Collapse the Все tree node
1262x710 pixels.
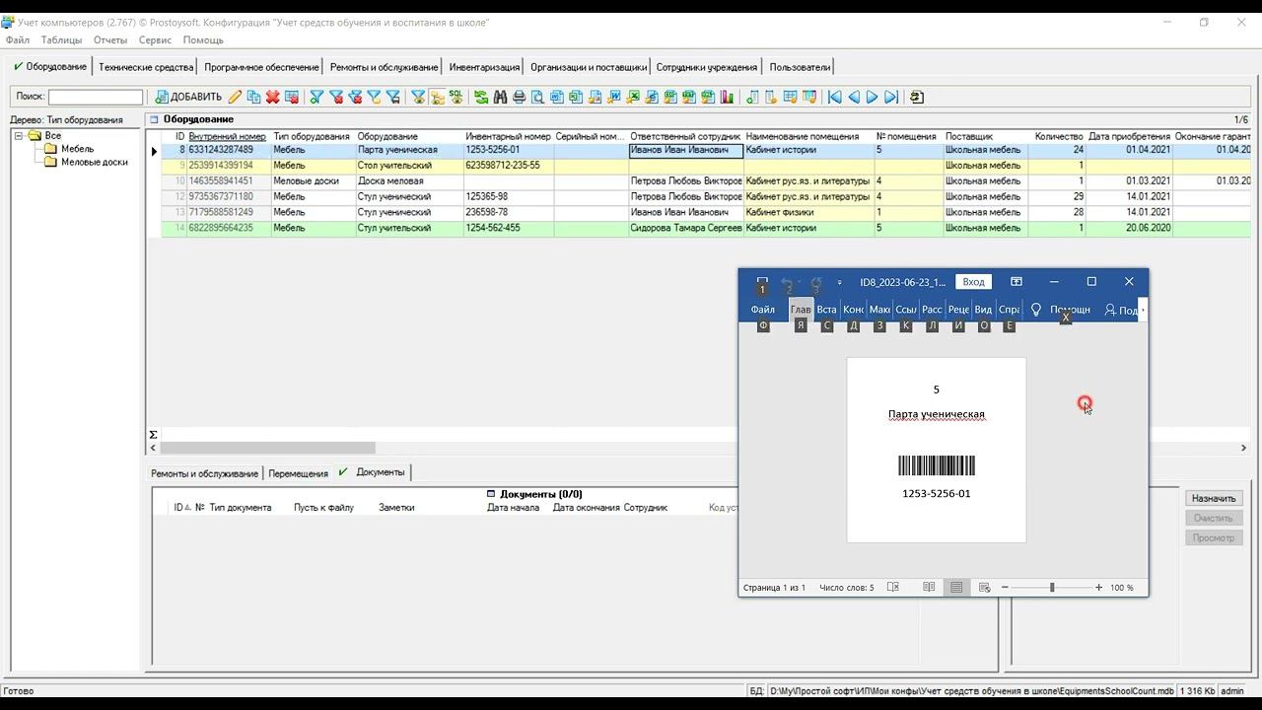[x=19, y=136]
